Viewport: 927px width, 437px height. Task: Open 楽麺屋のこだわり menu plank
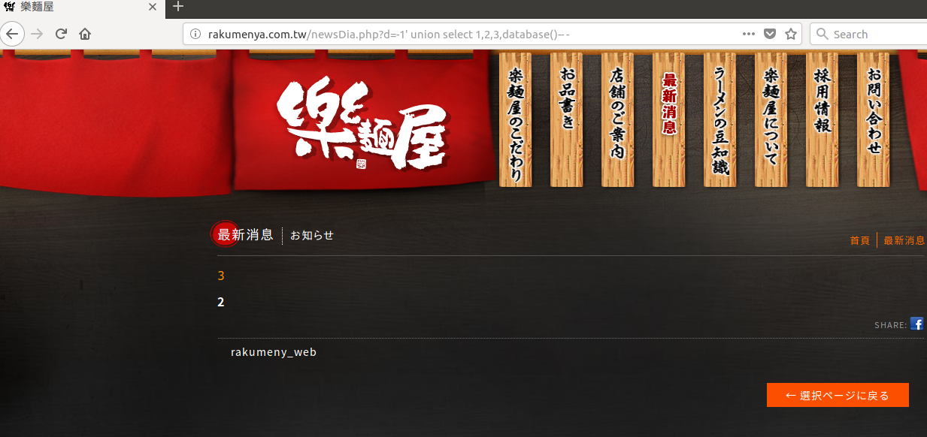(516, 119)
